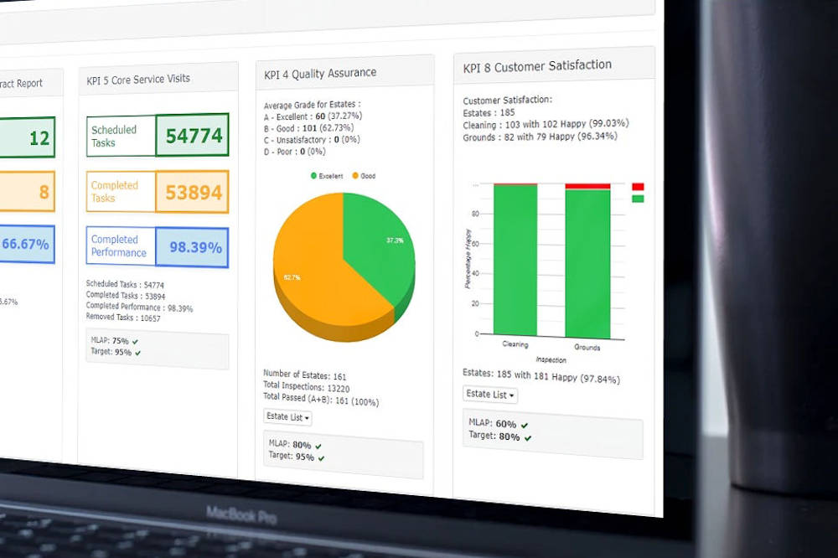Select the KPI 5 Core Service Visits header

point(138,79)
